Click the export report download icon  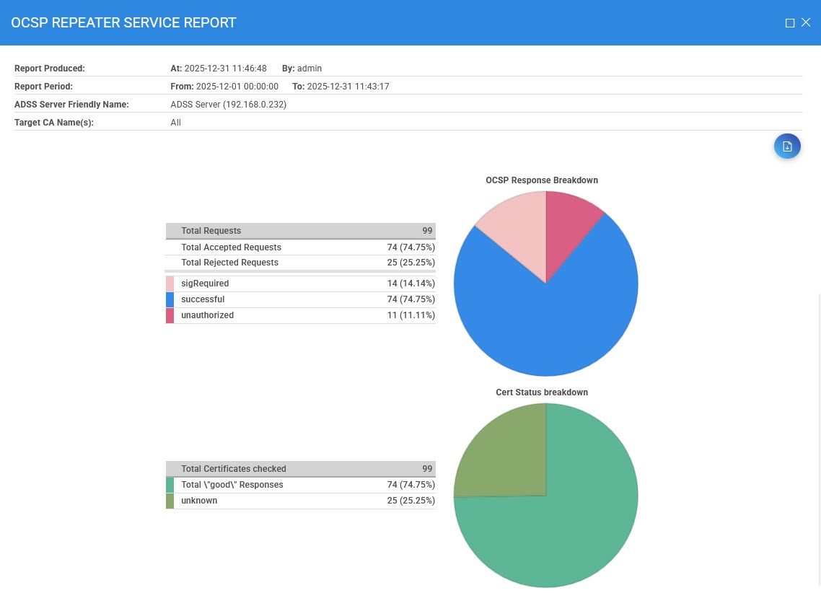pyautogui.click(x=787, y=146)
